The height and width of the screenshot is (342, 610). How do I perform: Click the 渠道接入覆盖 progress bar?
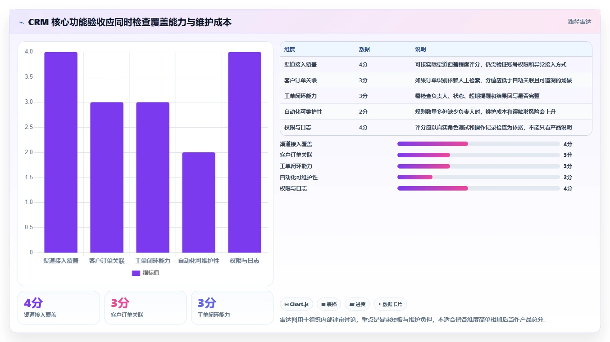tap(478, 144)
